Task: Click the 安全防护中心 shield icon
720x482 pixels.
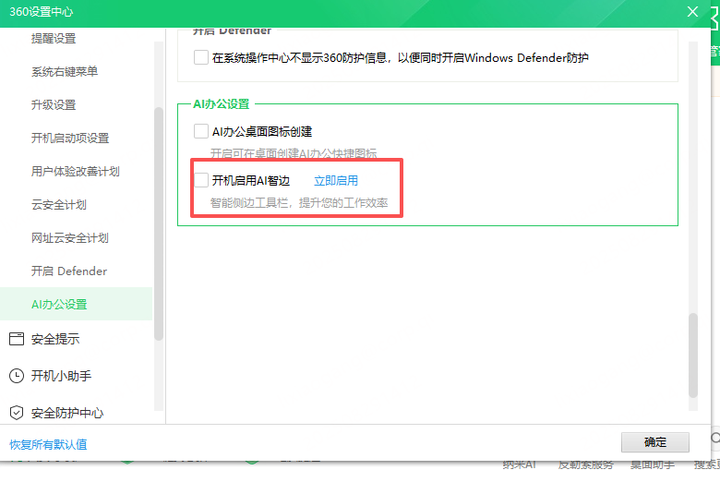Action: point(16,413)
